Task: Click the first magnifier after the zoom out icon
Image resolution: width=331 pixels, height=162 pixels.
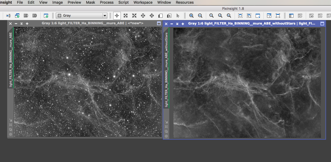Action: [212, 16]
